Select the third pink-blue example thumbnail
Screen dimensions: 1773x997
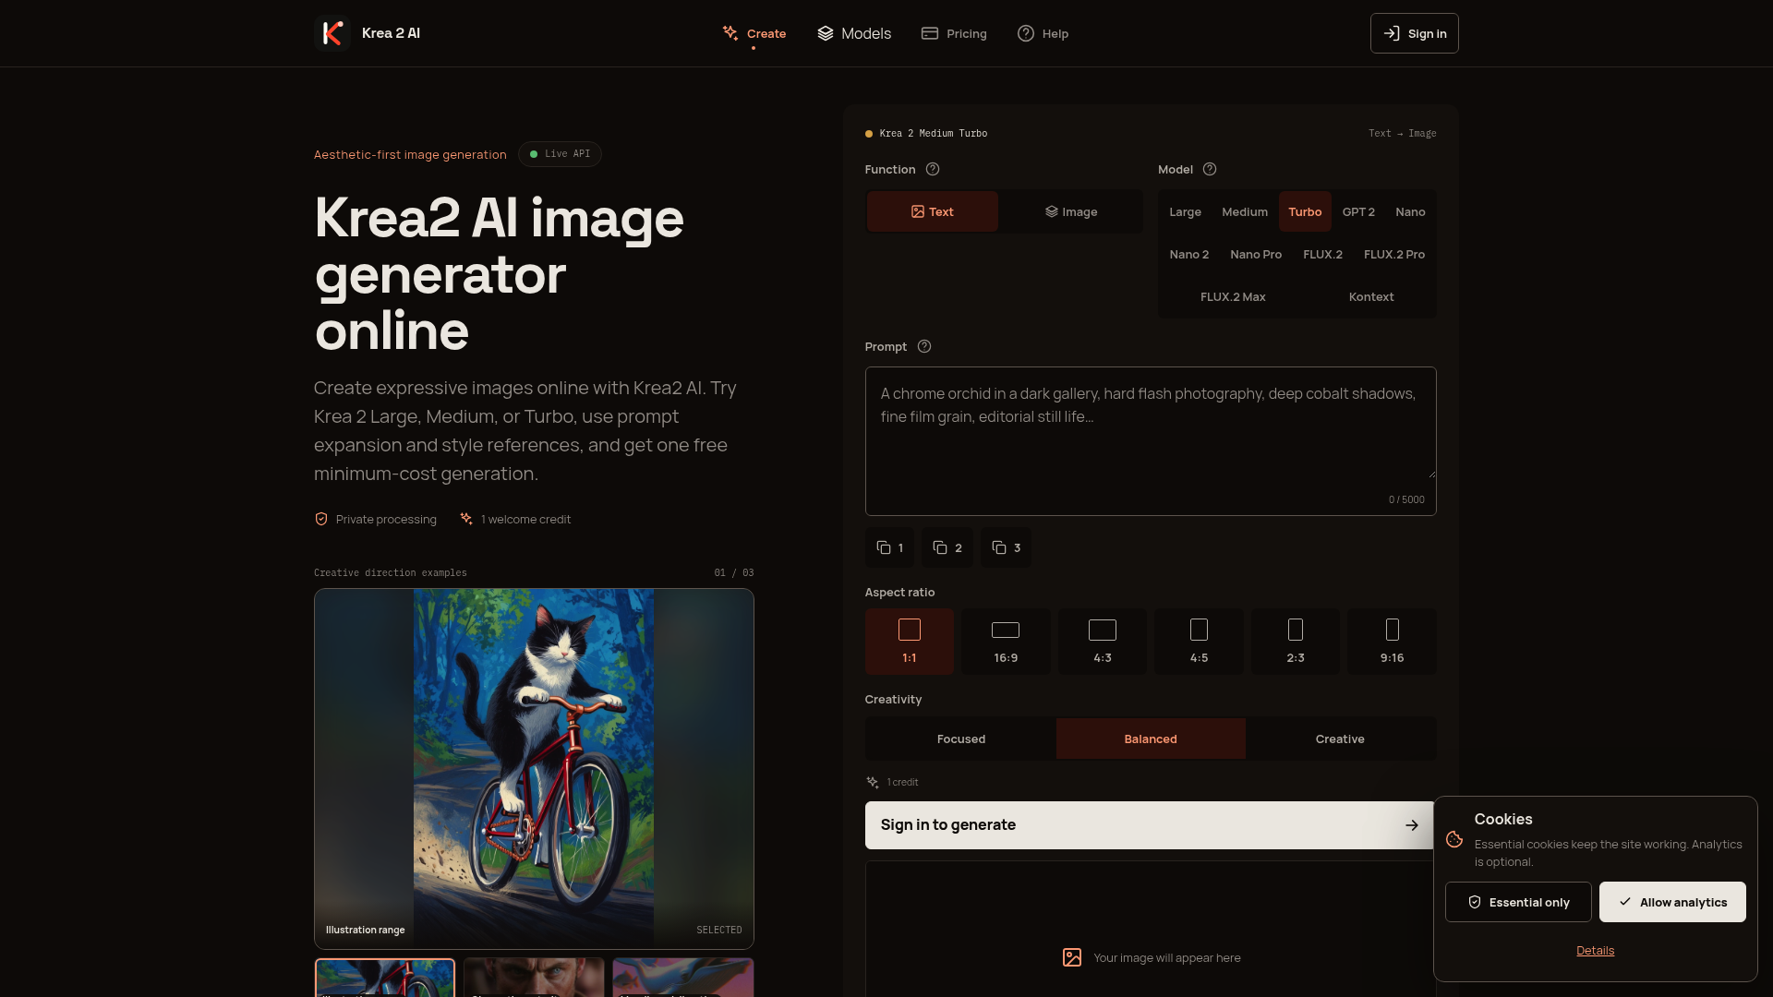click(x=683, y=978)
